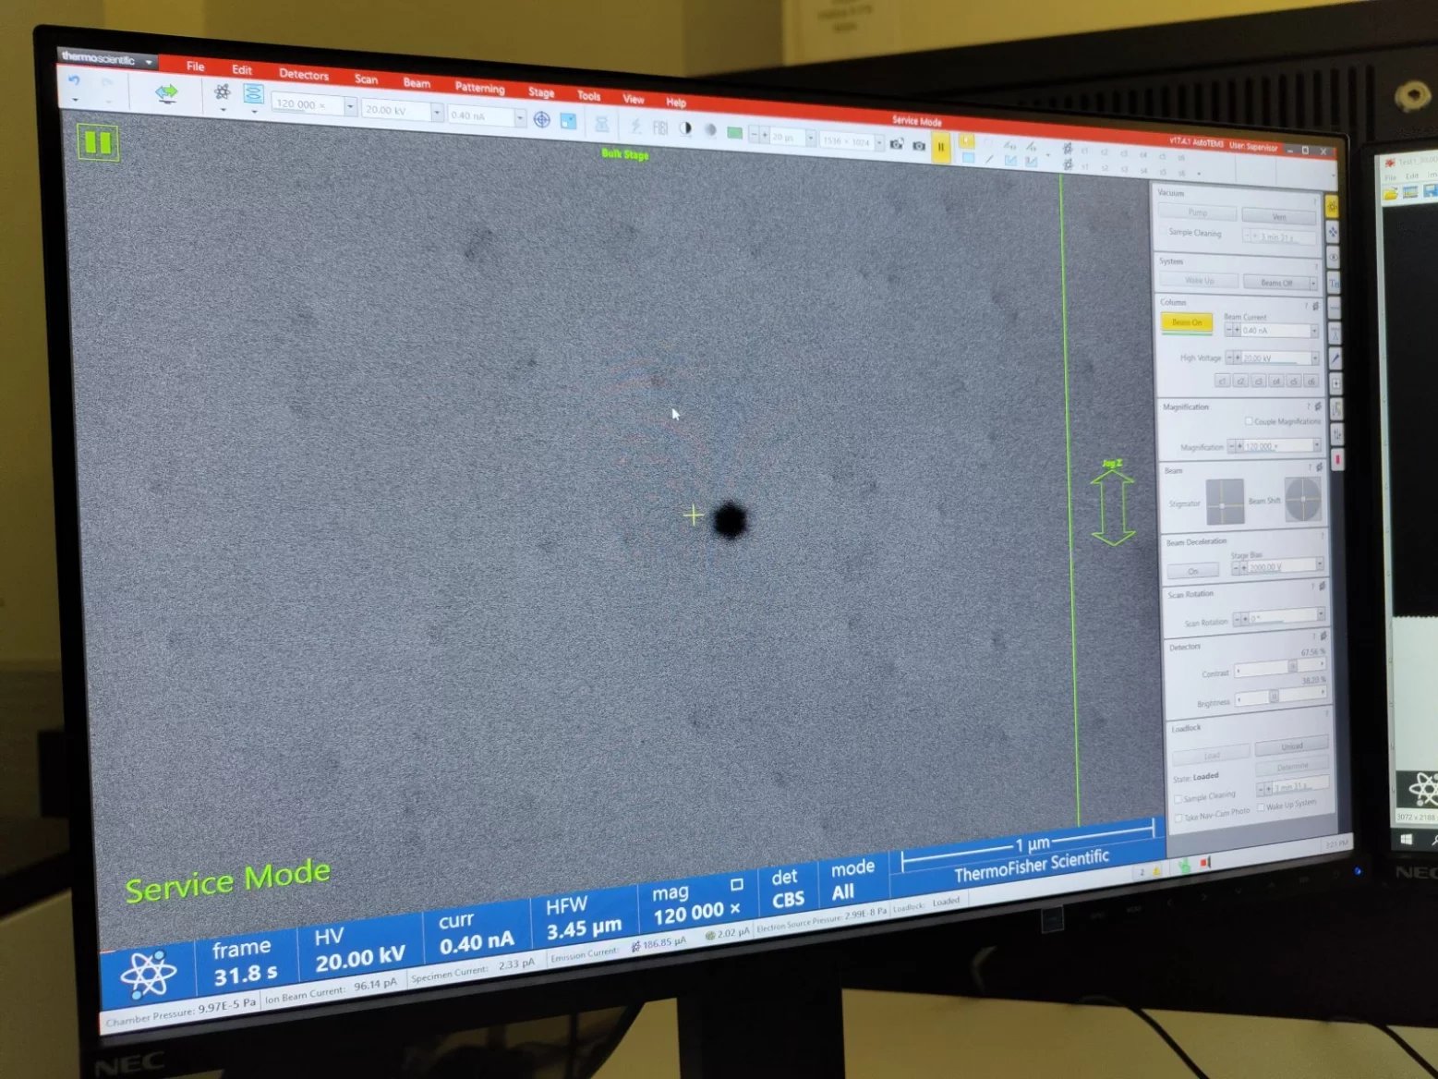Expand the Scan Rotation dropdown
This screenshot has width=1438, height=1079.
pos(1322,614)
